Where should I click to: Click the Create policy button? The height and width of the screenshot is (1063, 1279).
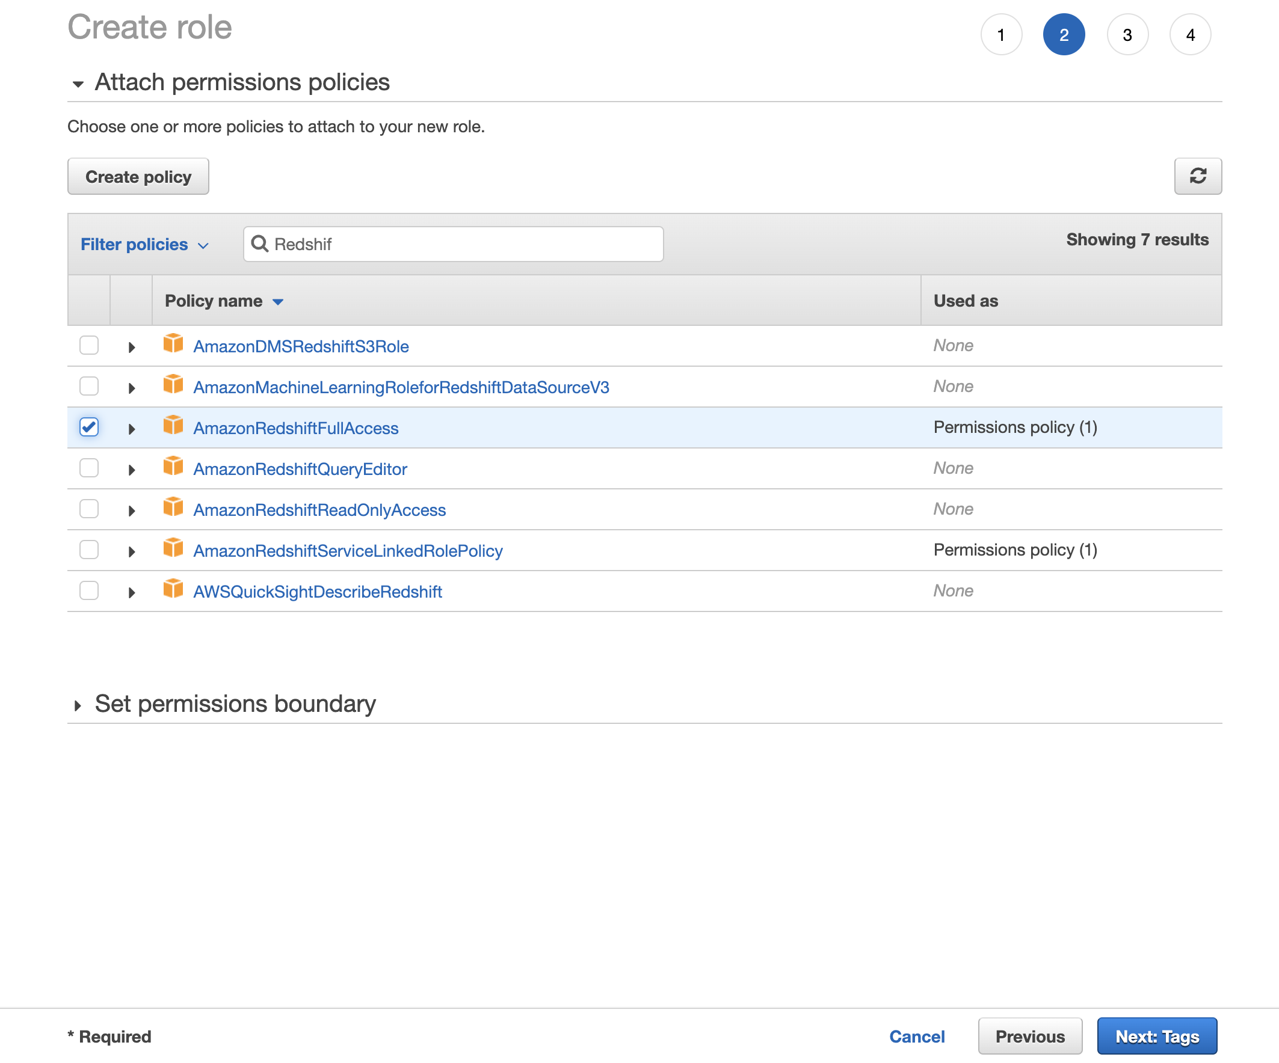pos(138,177)
